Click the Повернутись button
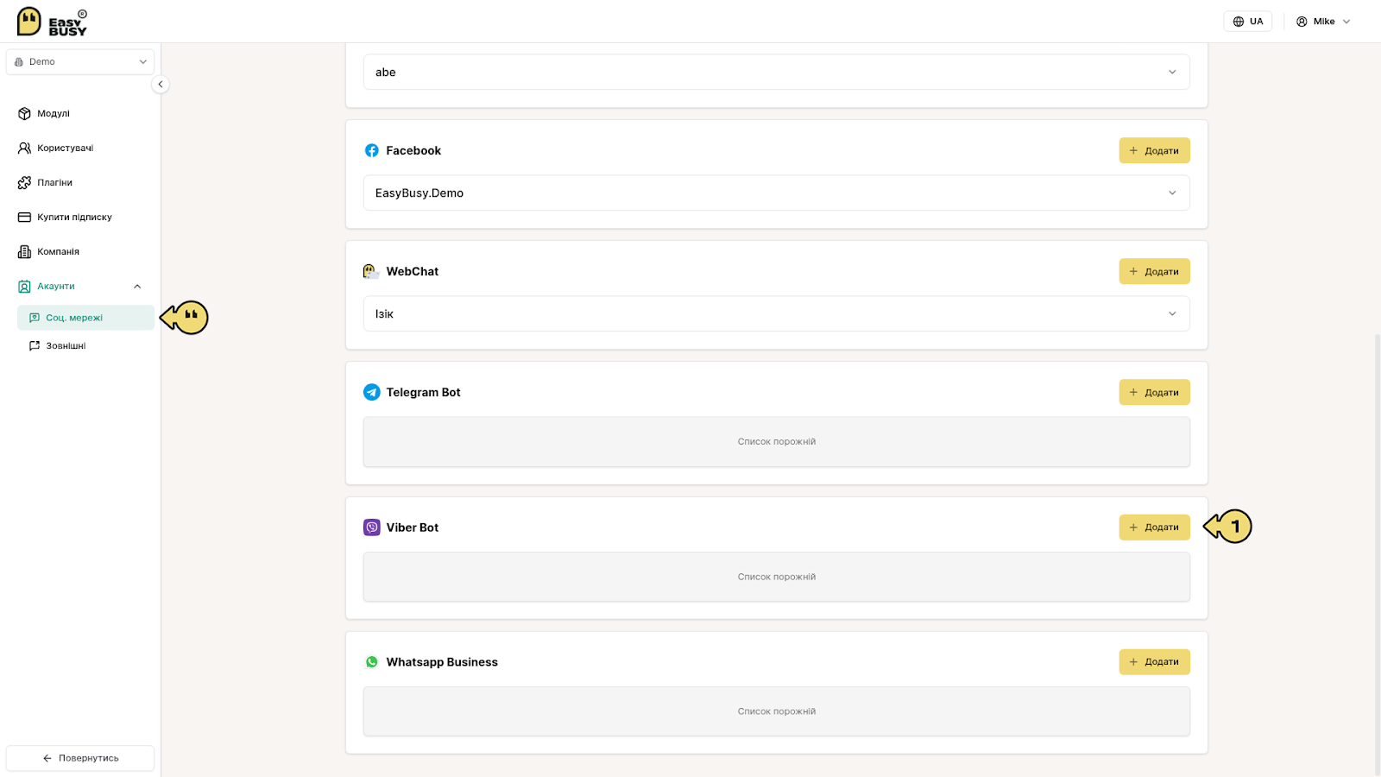Viewport: 1381px width, 777px height. 80,758
